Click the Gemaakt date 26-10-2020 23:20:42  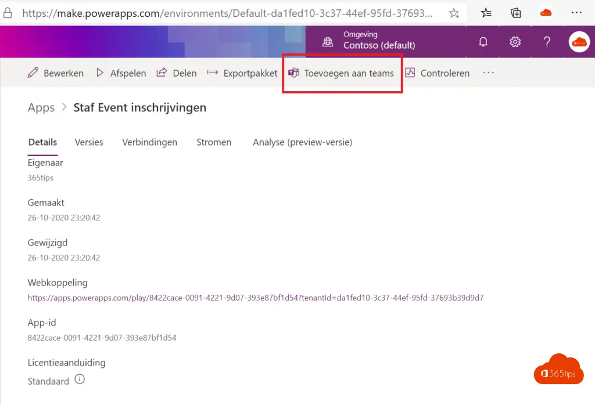[64, 218]
